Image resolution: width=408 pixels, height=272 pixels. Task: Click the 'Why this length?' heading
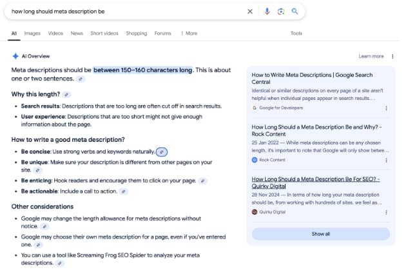(x=36, y=95)
